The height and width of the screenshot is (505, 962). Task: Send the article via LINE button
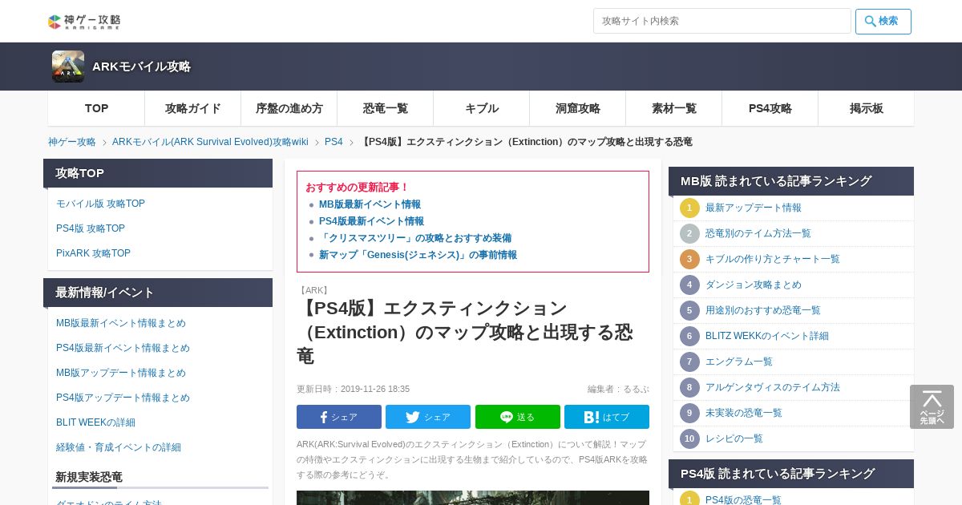pos(518,417)
